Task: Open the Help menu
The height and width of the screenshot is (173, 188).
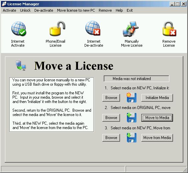Action: click(119, 10)
